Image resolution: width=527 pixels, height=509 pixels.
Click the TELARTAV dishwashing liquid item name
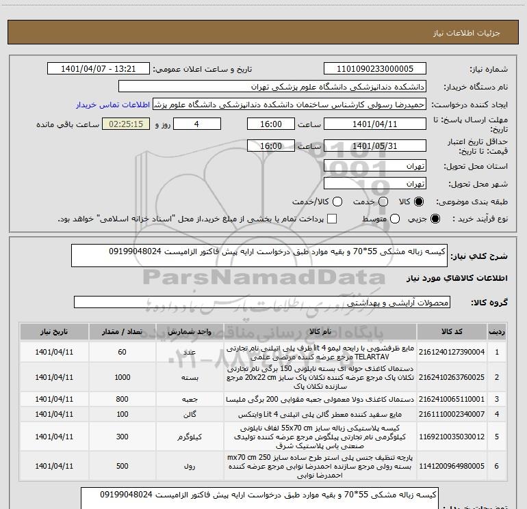pos(320,352)
